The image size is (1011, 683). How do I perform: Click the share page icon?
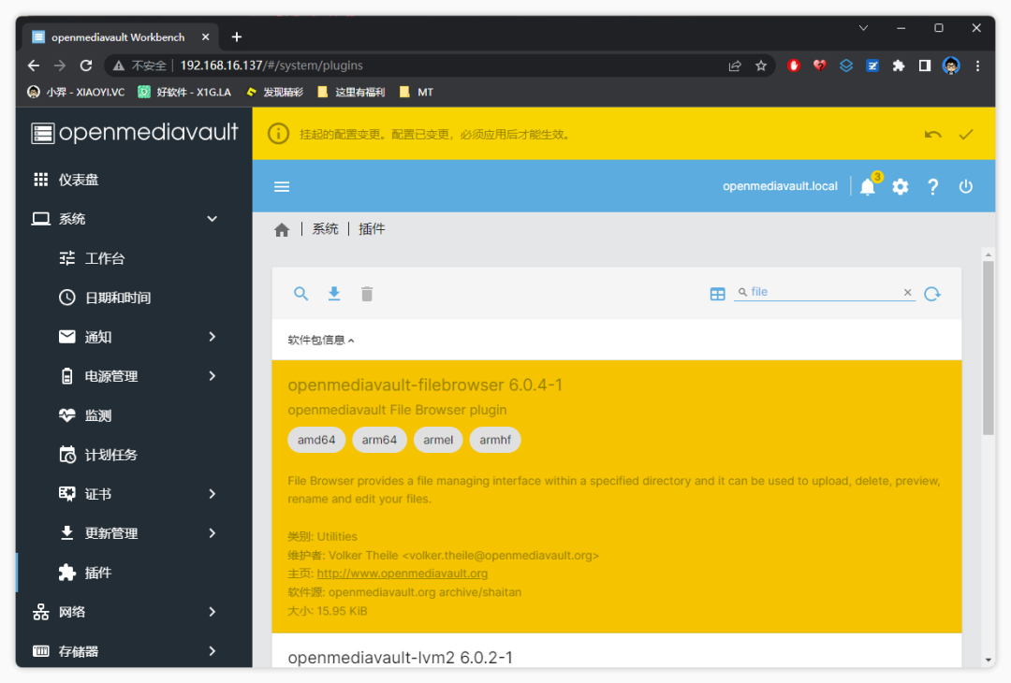tap(735, 65)
